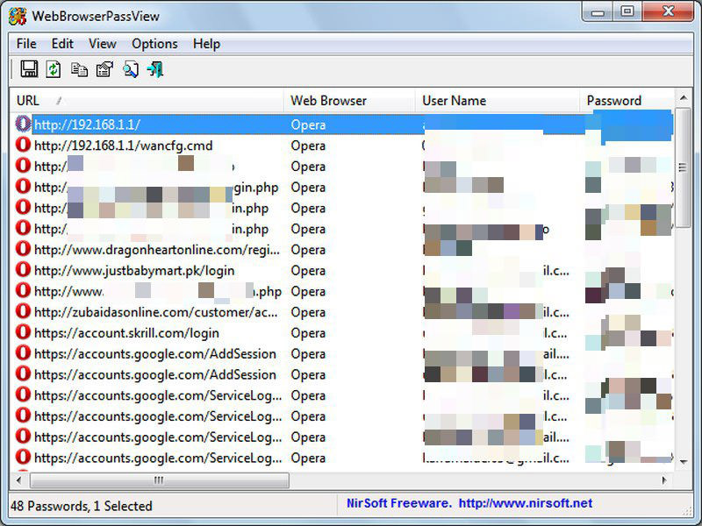The width and height of the screenshot is (702, 526).
Task: Copy selected items to clipboard
Action: click(x=79, y=68)
